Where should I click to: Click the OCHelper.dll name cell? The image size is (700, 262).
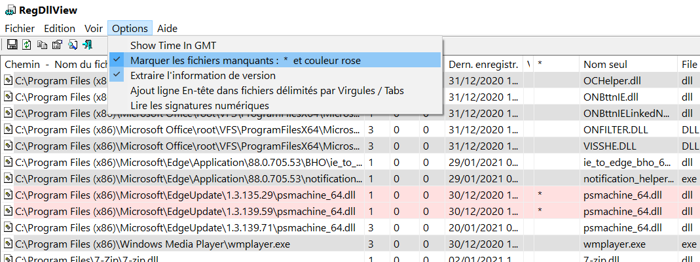coord(611,81)
